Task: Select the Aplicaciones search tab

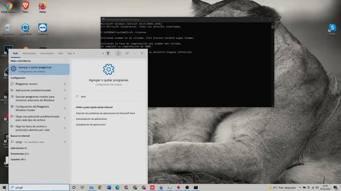Action: pyautogui.click(x=29, y=53)
